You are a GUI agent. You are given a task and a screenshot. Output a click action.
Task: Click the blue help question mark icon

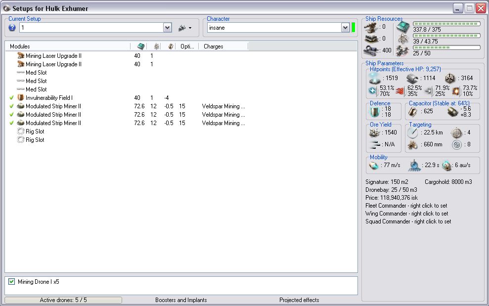tap(12, 28)
